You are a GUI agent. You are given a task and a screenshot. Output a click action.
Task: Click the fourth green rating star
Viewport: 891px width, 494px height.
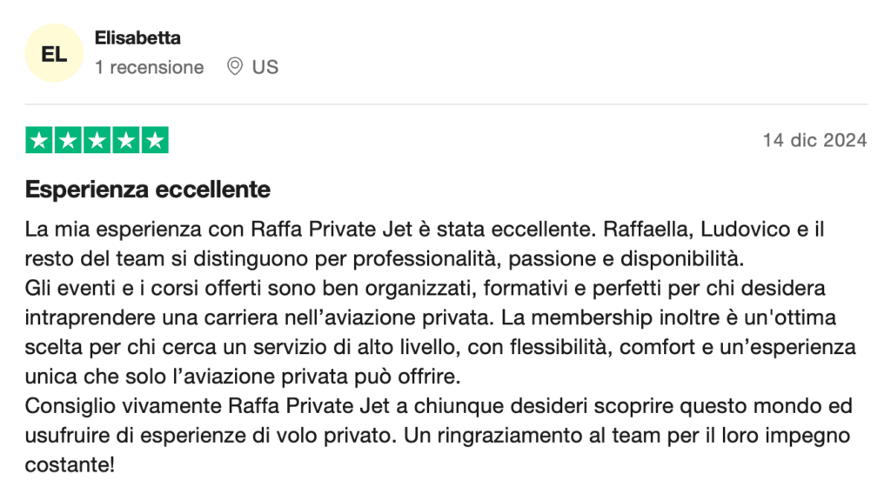tap(125, 140)
